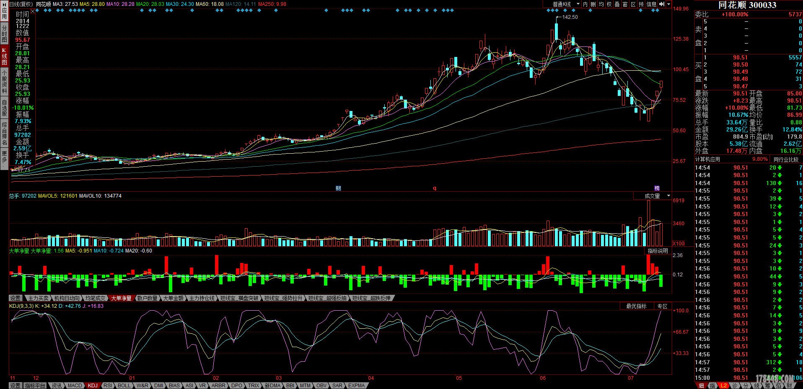Image resolution: width=803 pixels, height=389 pixels.
Task: Switch to the EXPMA indicator tab
Action: [x=356, y=386]
